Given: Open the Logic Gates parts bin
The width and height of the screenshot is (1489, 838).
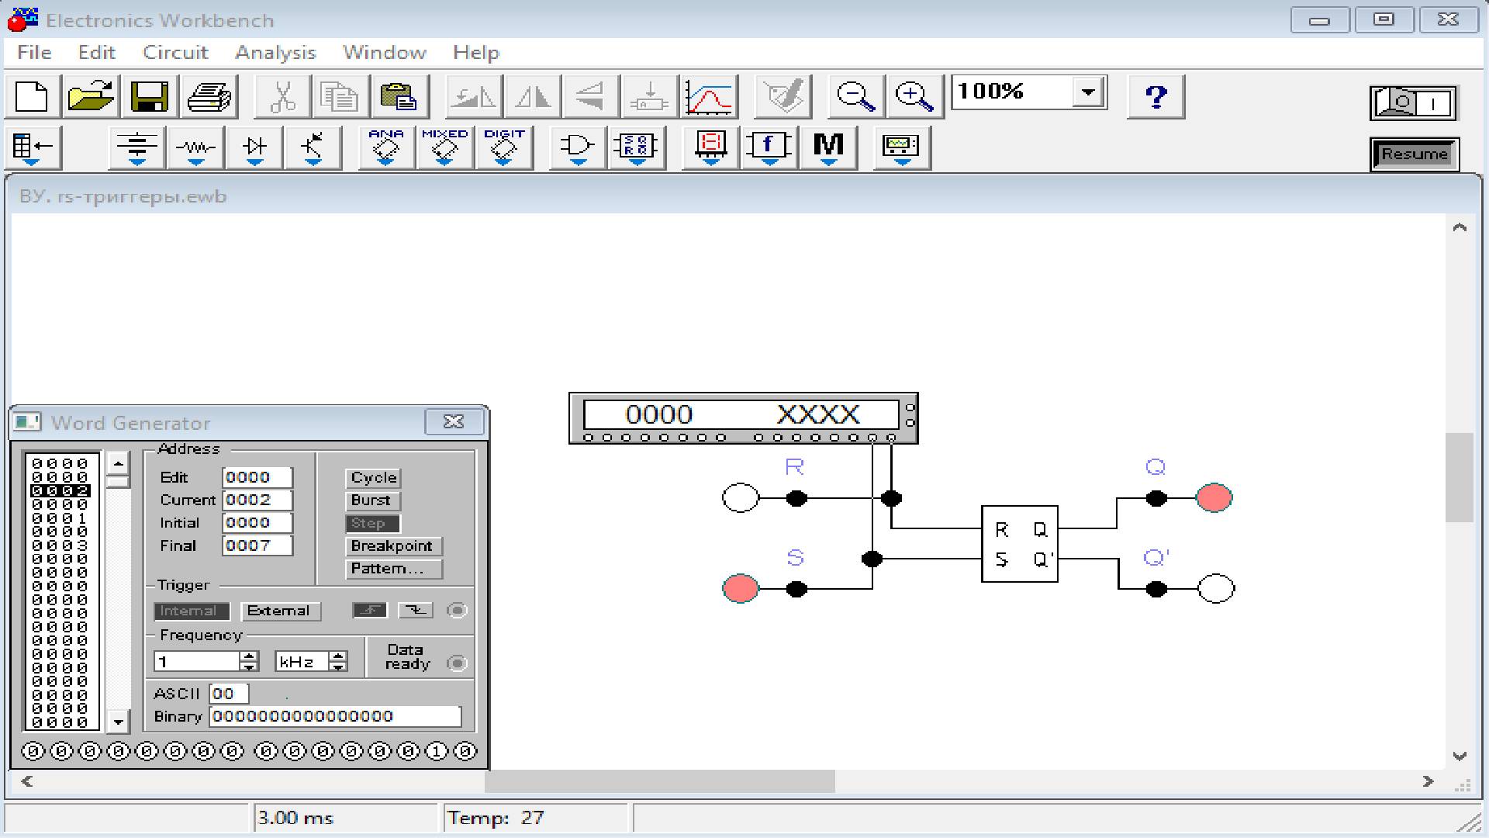Looking at the screenshot, I should coord(577,147).
